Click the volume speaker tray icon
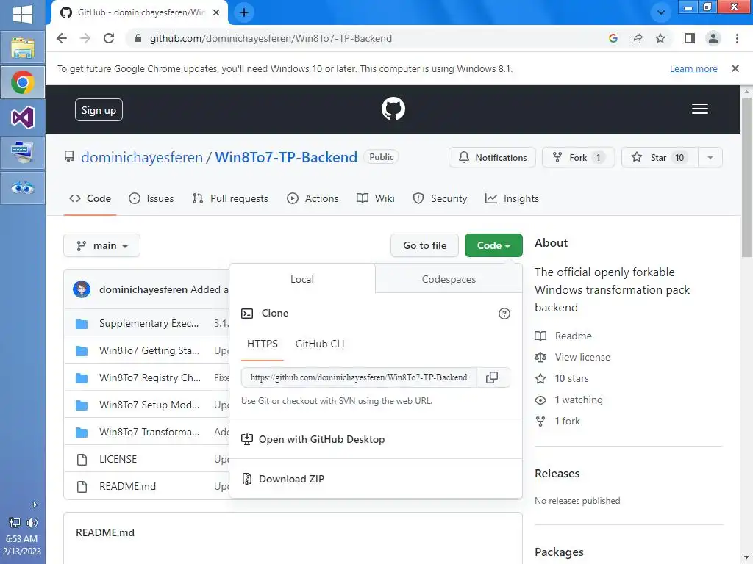 coord(32,523)
